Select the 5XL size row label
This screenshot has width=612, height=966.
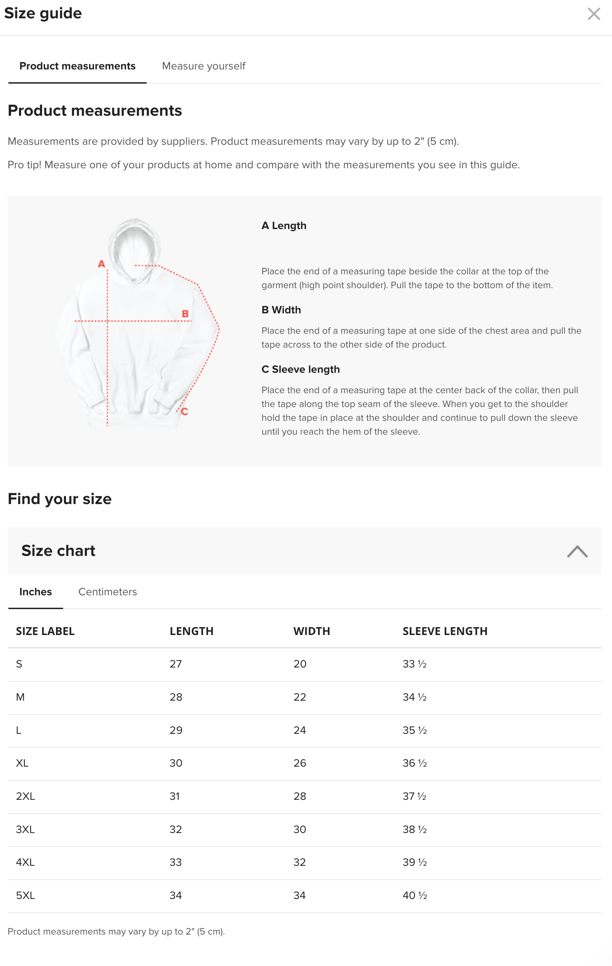coord(25,896)
